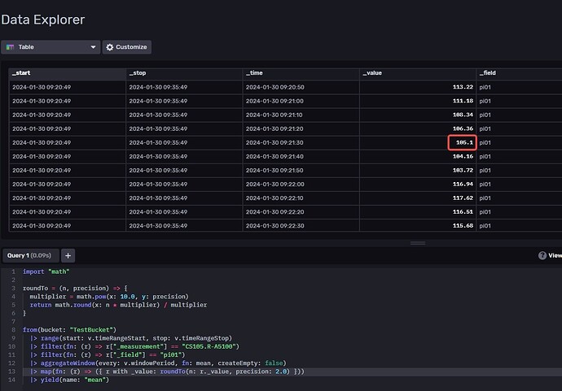Click the aggregateWindow code line
The image size is (562, 391).
point(159,363)
